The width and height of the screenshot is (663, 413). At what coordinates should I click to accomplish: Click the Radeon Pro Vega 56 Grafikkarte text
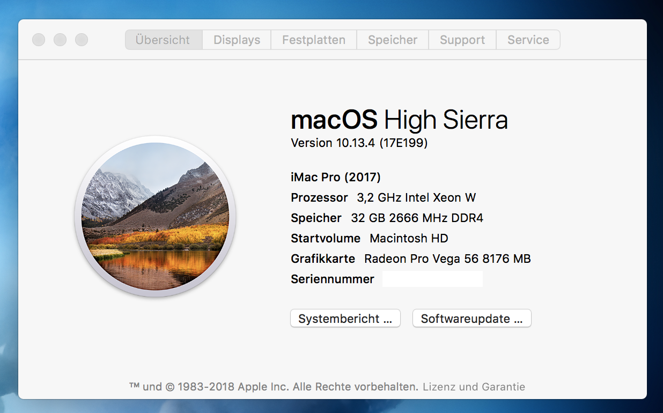point(447,259)
